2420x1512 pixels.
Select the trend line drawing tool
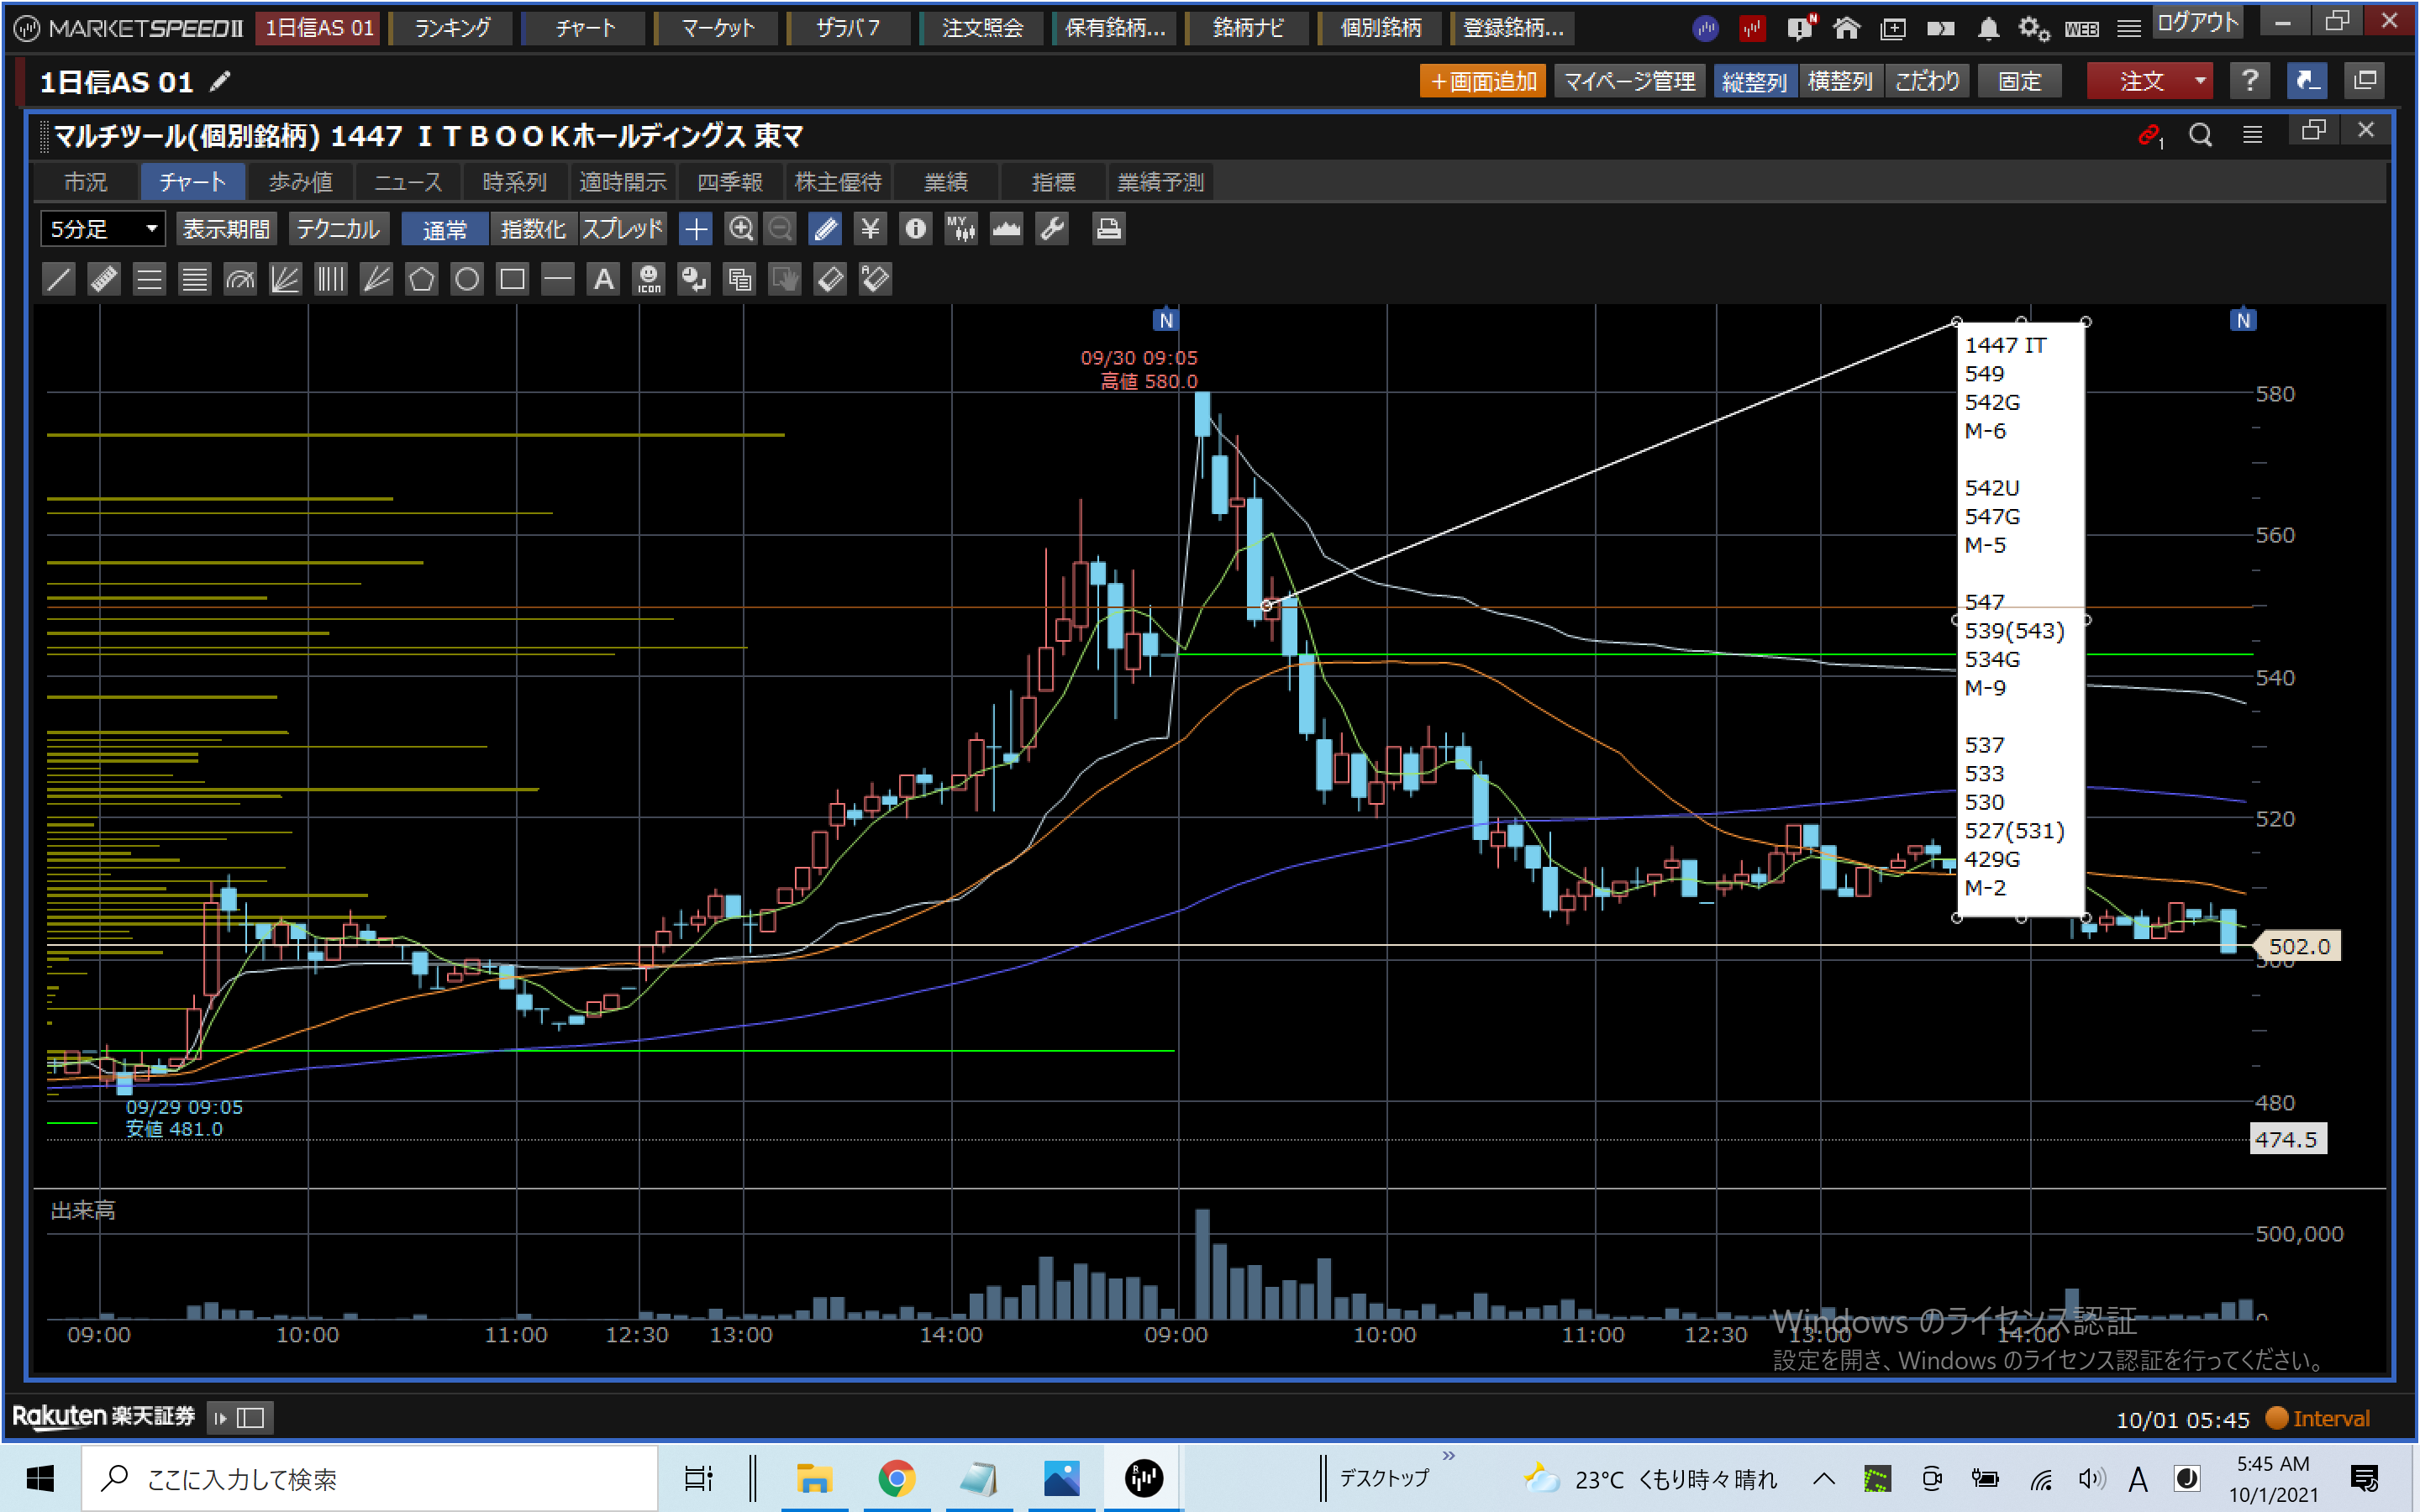[x=59, y=279]
